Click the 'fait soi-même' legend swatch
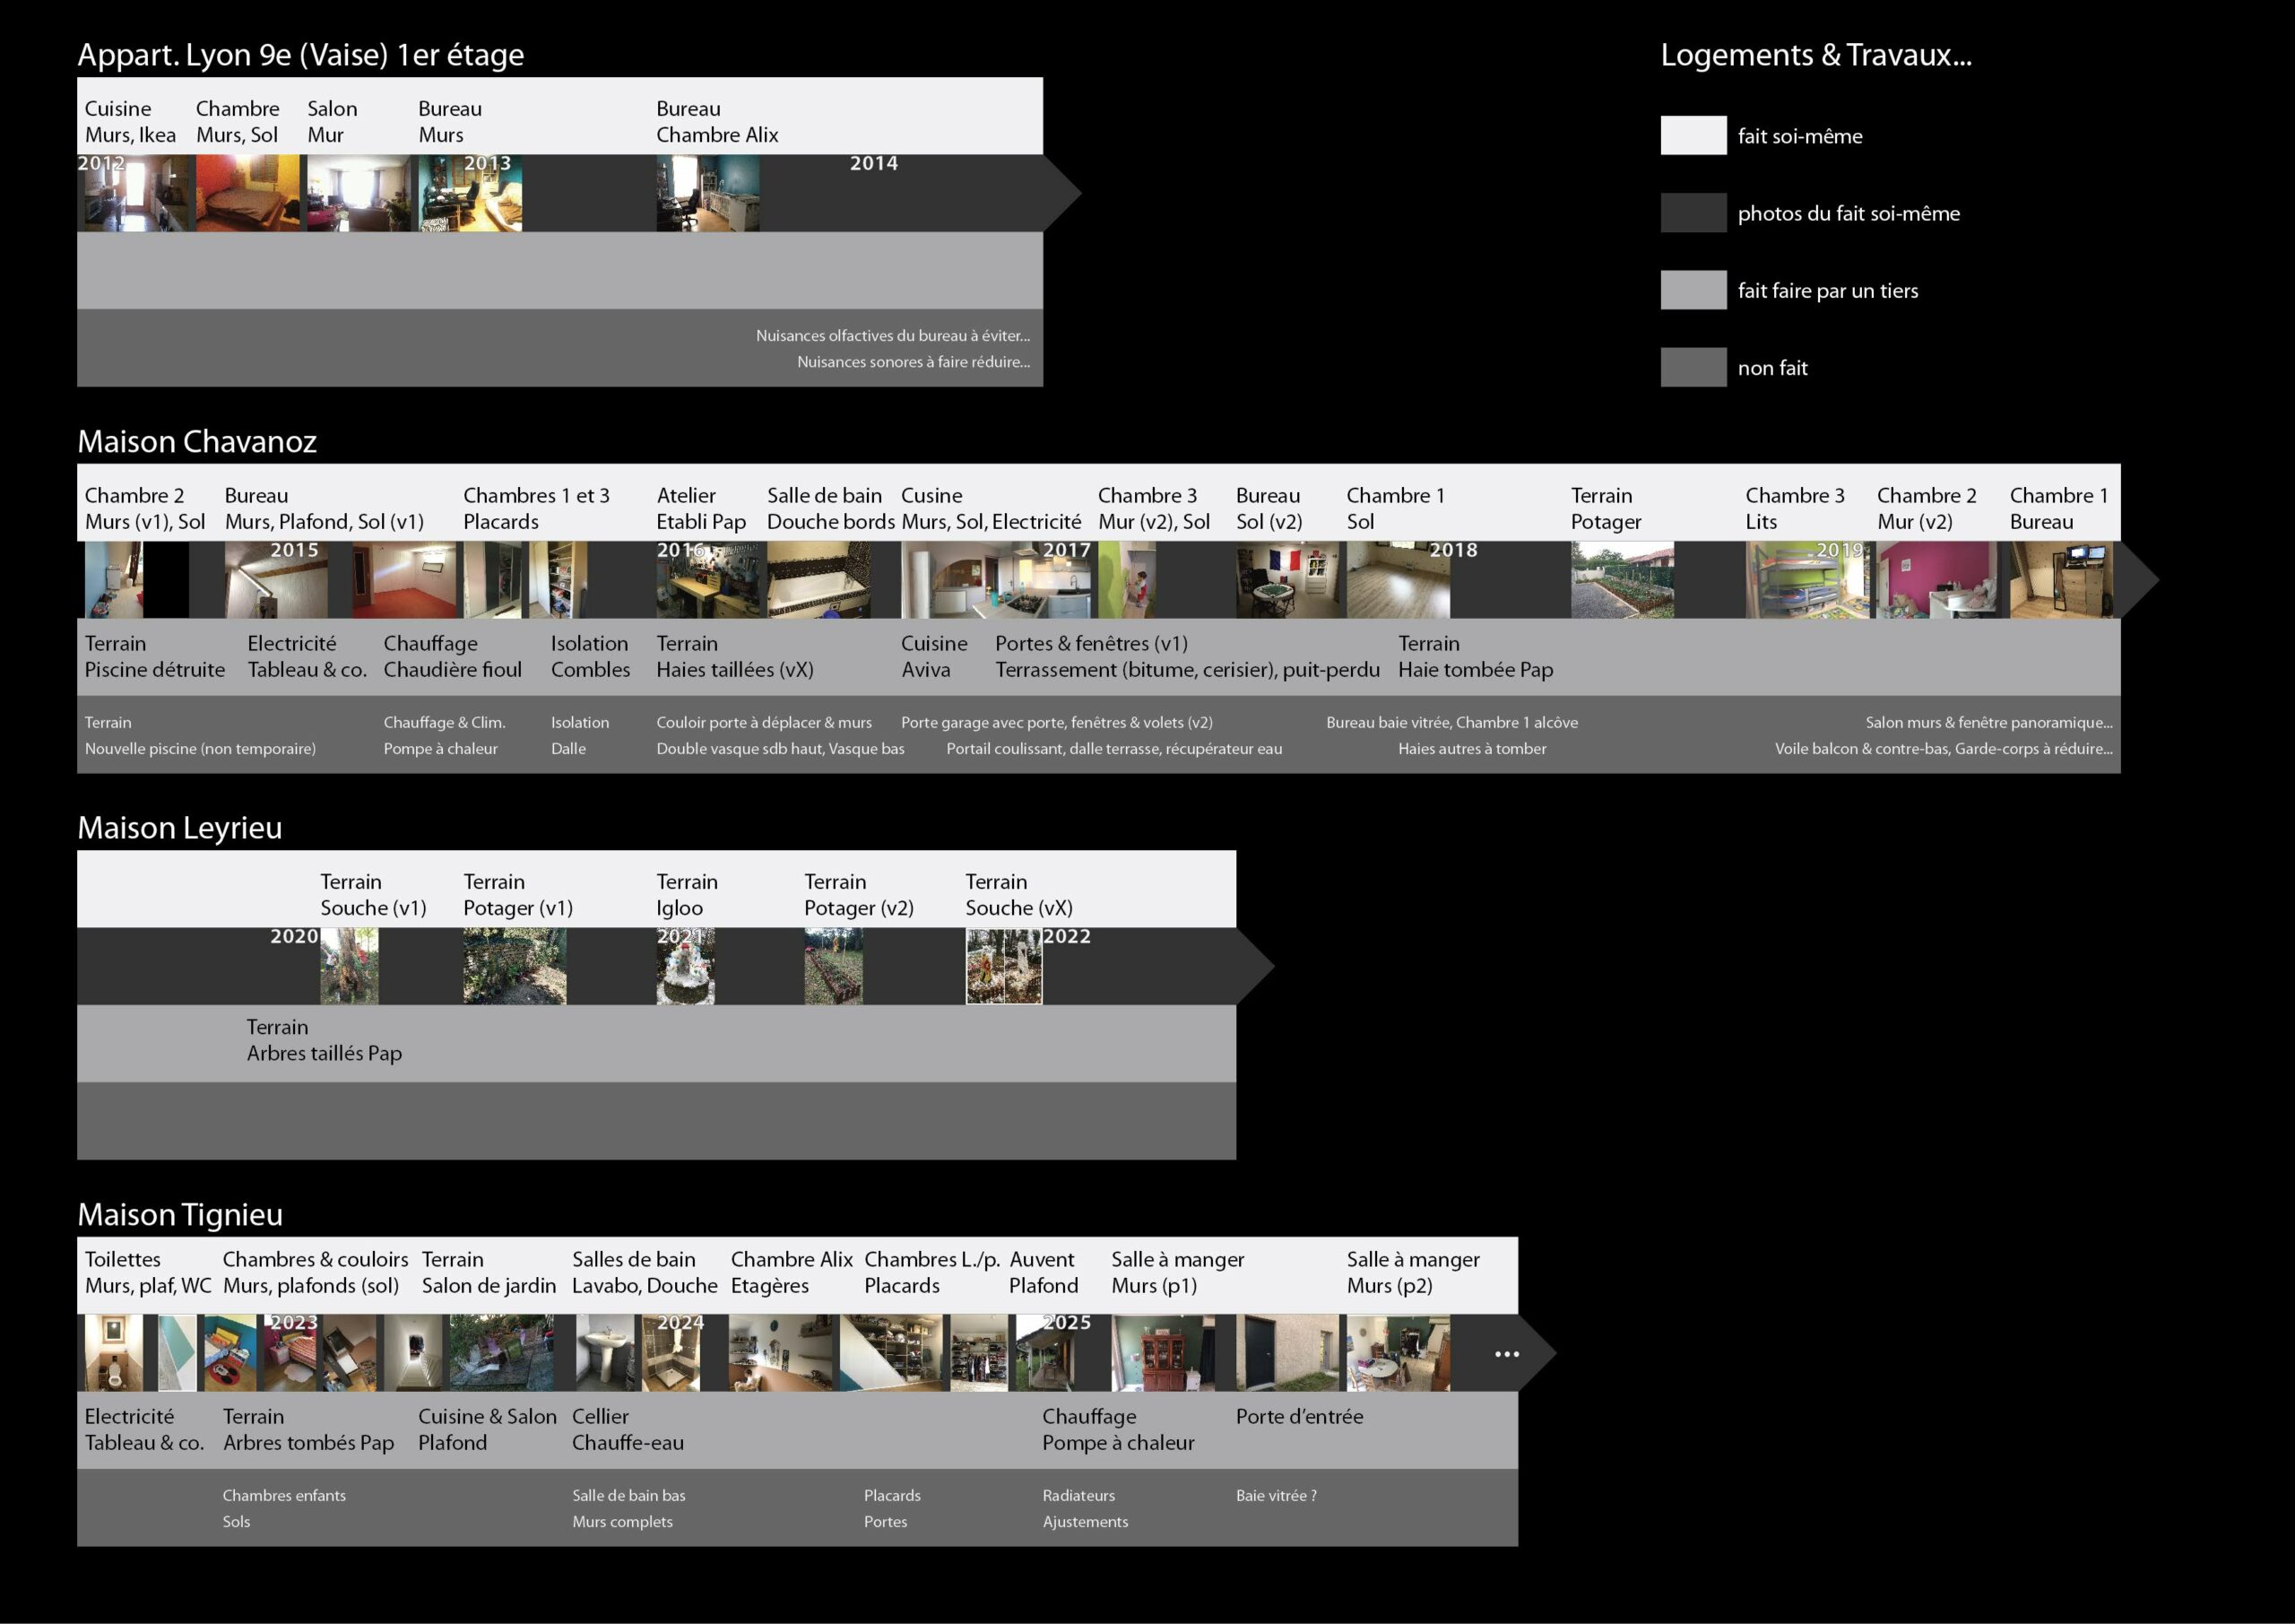The height and width of the screenshot is (1624, 2295). 1693,135
